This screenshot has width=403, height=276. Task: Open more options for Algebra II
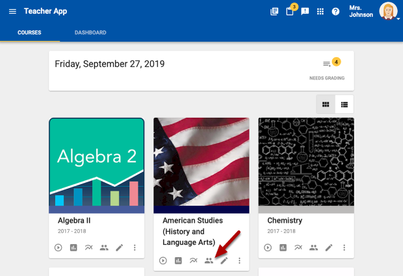(x=135, y=248)
